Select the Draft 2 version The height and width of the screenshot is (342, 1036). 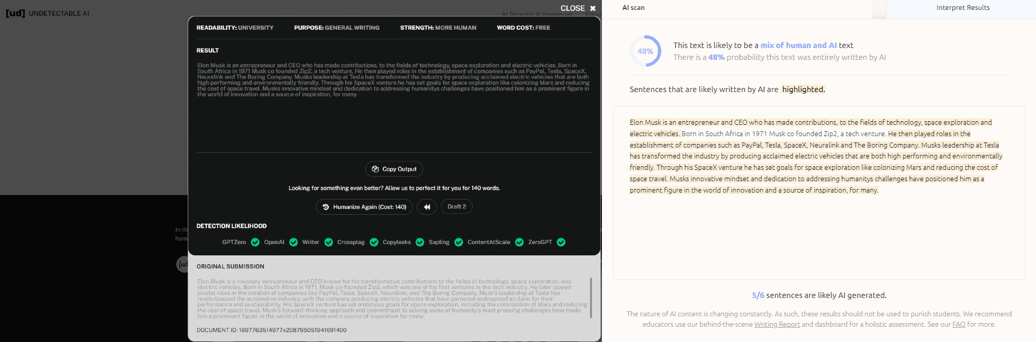(456, 207)
